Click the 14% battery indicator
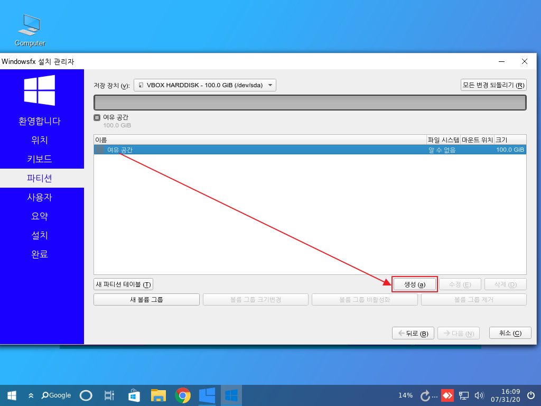This screenshot has height=406, width=541. [405, 395]
